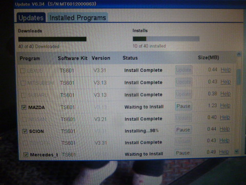Toggle the LEXUS checkbox

23,71
